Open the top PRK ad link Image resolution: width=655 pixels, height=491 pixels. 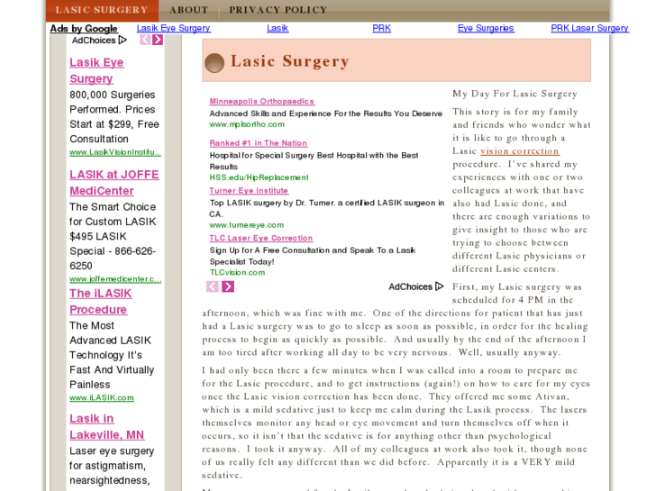pos(381,28)
